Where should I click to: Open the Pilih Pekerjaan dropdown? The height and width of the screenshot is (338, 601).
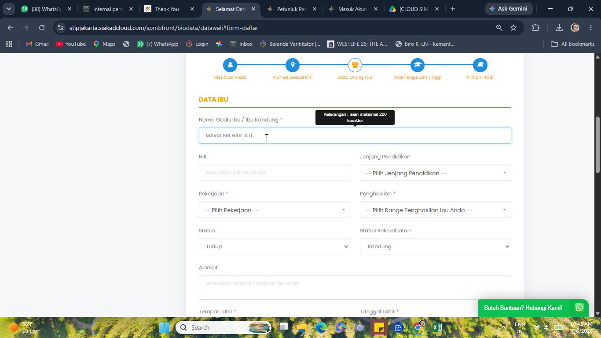click(x=274, y=210)
